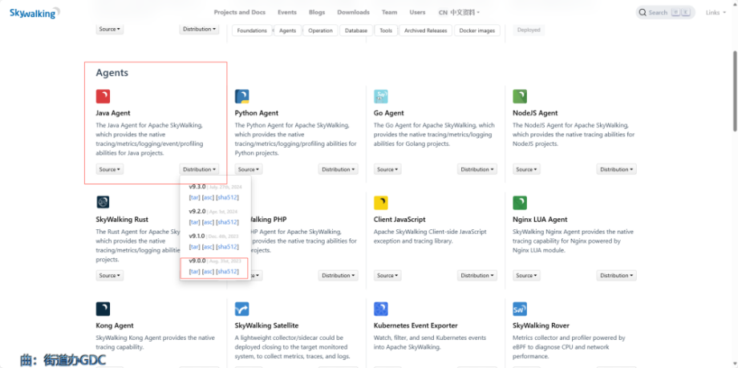
Task: Open the Python Agent Distribution dropdown
Action: [x=338, y=169]
